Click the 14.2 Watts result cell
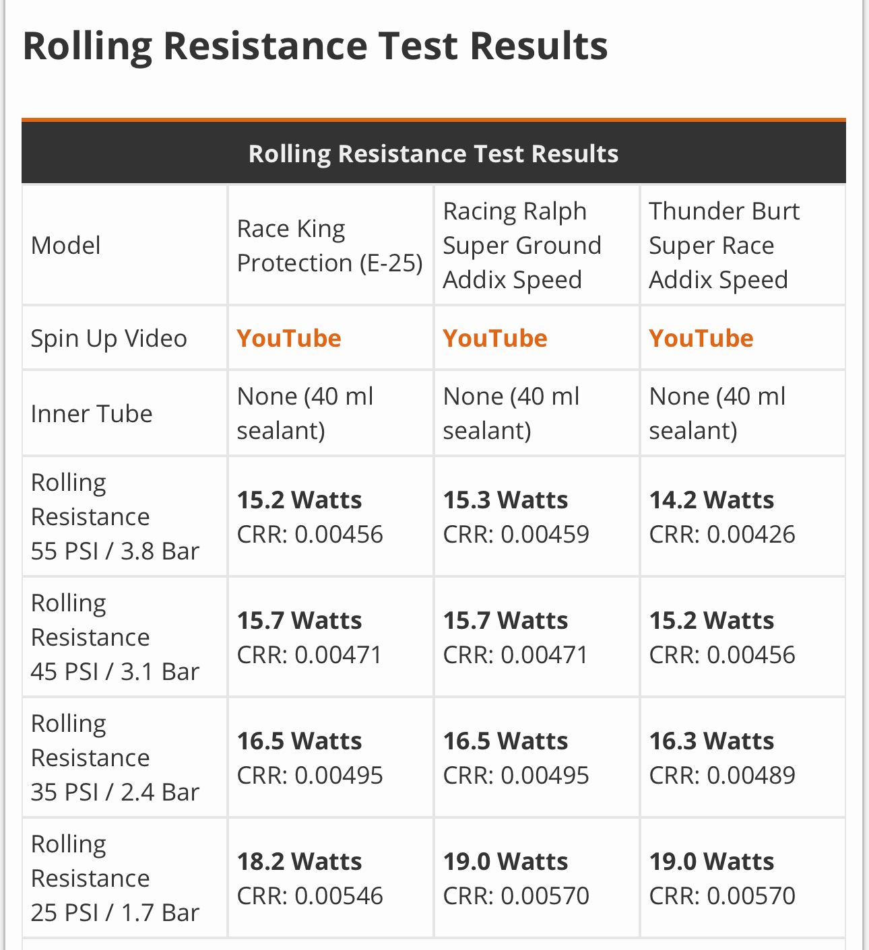This screenshot has height=950, width=869. point(711,500)
